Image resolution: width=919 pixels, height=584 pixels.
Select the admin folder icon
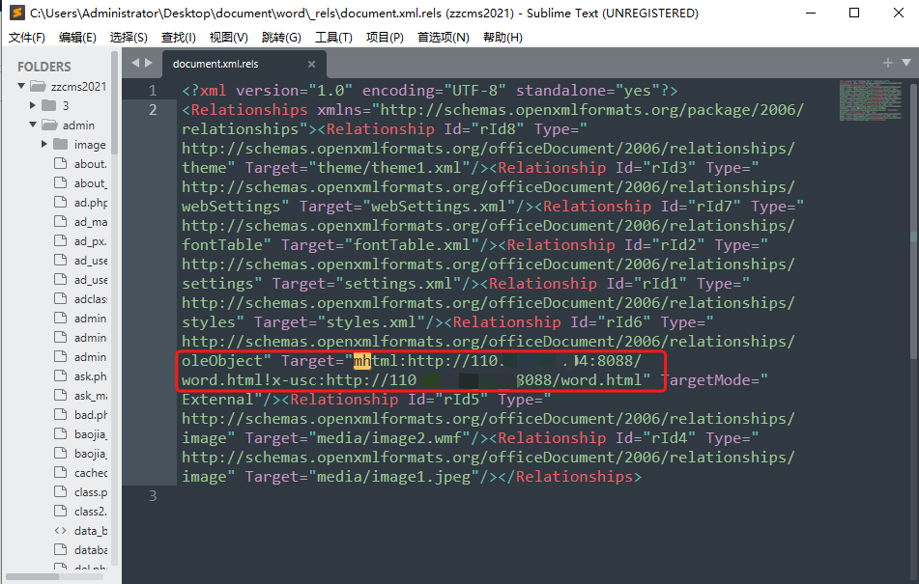pos(49,125)
